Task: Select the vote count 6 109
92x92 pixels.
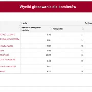Action: pyautogui.click(x=49, y=34)
